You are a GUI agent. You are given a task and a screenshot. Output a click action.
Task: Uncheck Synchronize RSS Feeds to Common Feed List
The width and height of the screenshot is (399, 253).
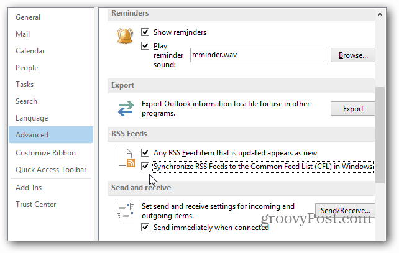point(145,167)
